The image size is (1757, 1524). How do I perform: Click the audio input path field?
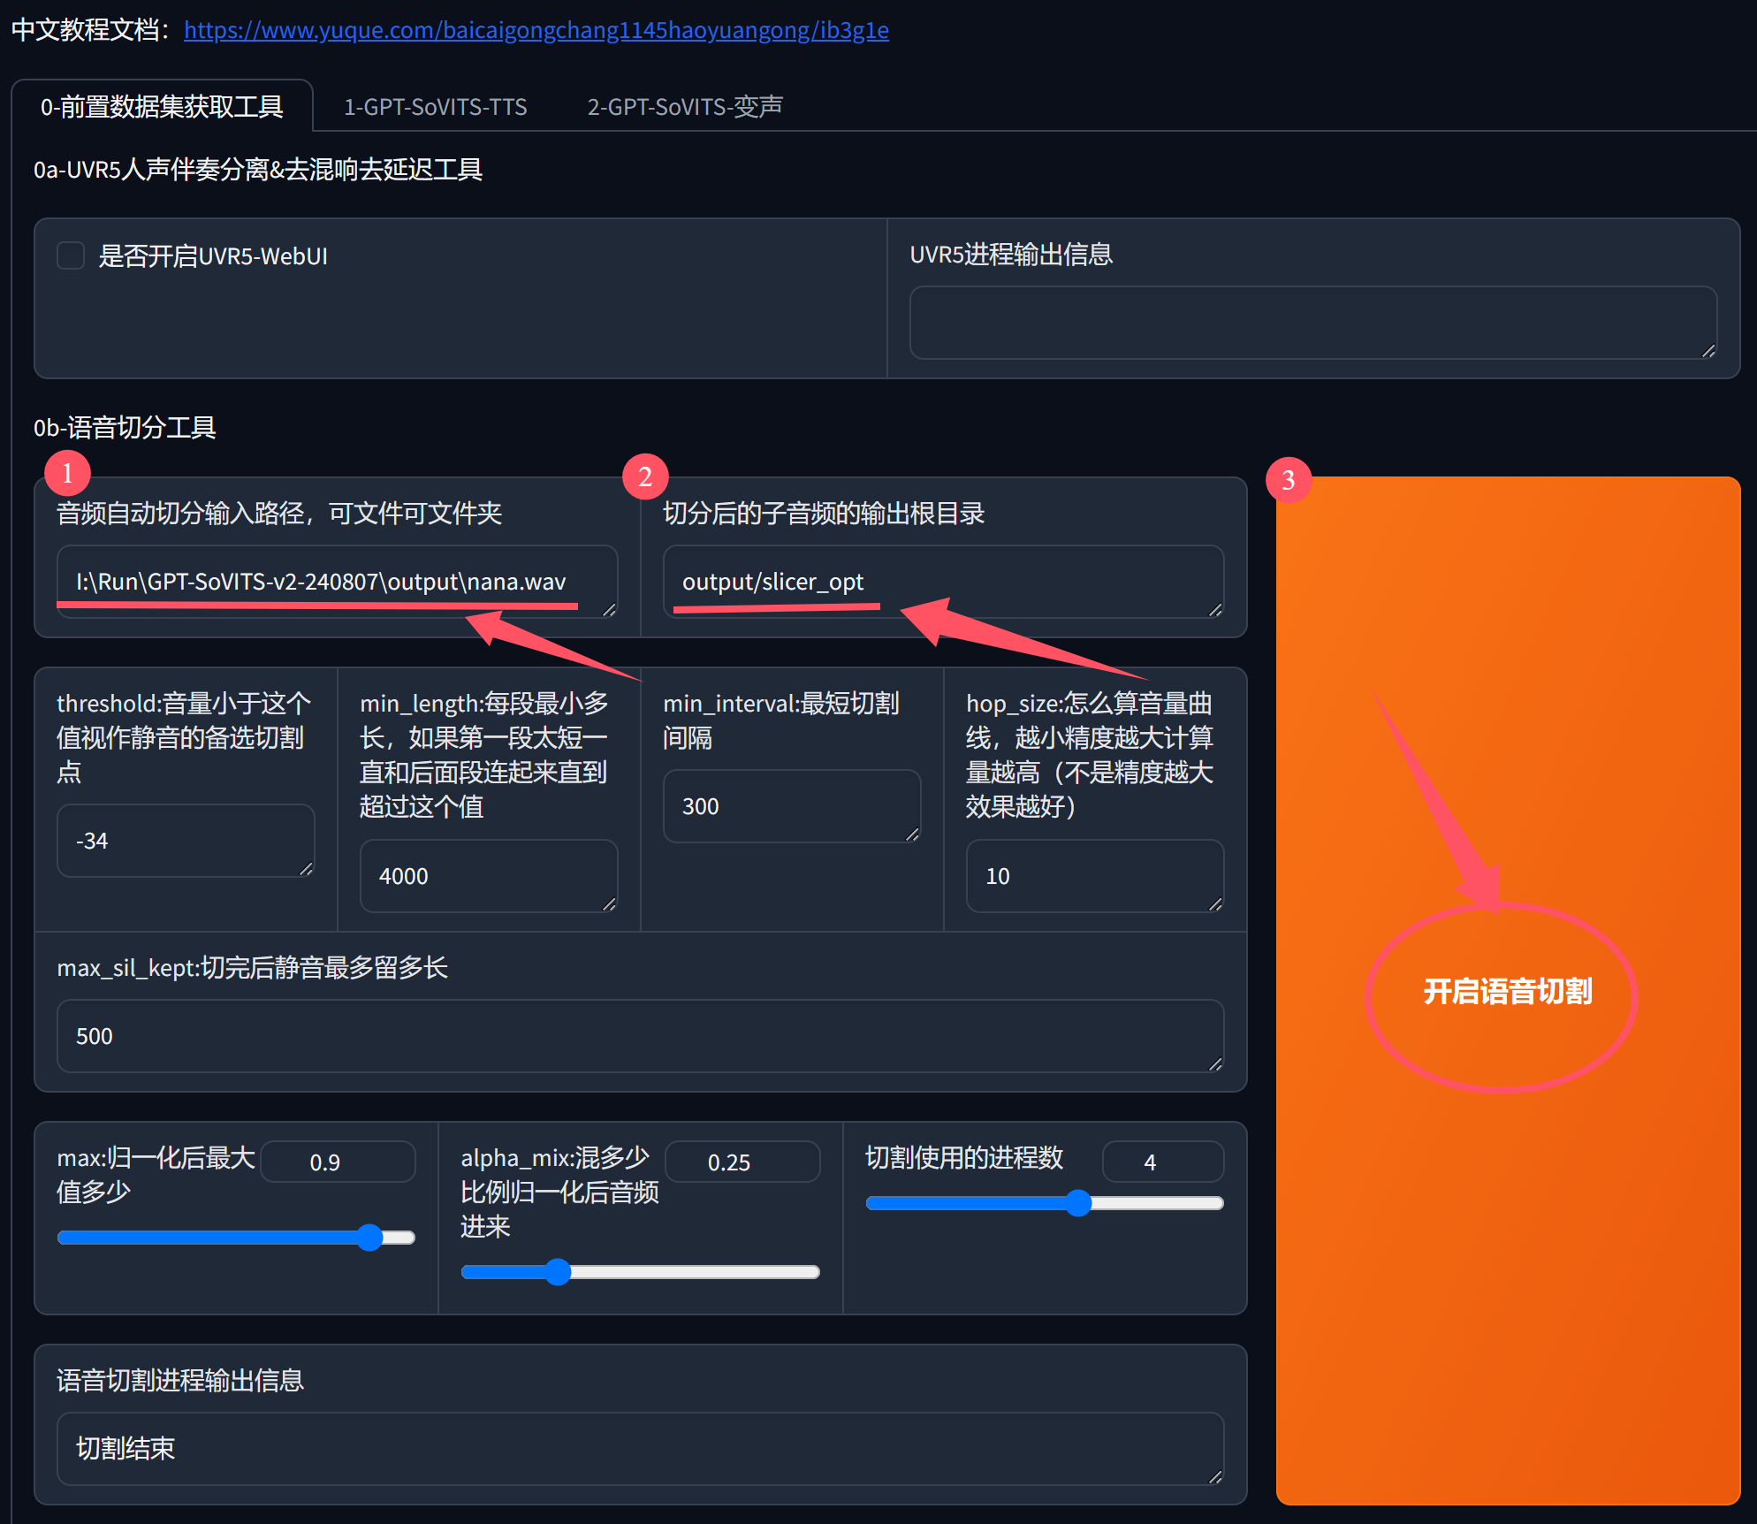336,582
